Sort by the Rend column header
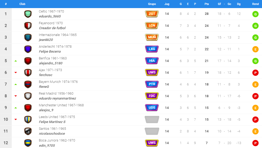Viewport: 262px width, 148px height. [255, 4]
